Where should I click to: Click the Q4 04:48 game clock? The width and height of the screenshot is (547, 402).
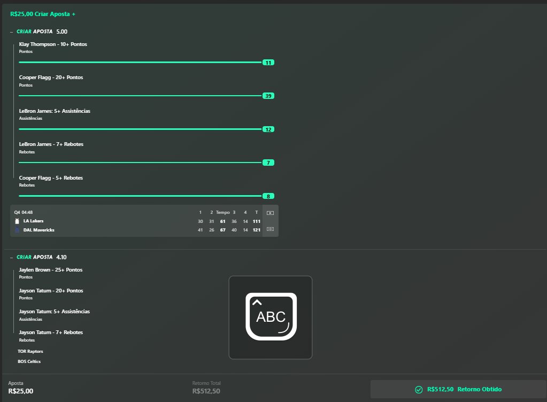tap(24, 212)
